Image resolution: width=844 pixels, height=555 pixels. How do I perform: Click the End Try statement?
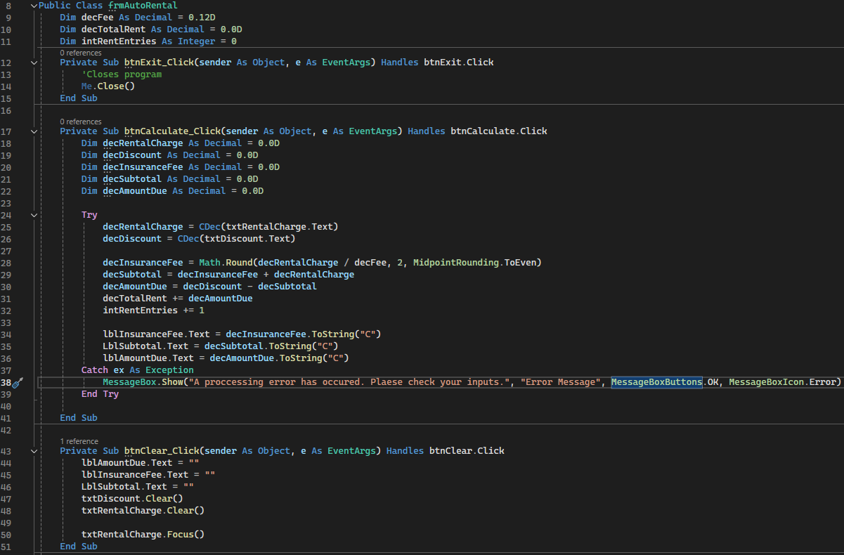[x=100, y=394]
